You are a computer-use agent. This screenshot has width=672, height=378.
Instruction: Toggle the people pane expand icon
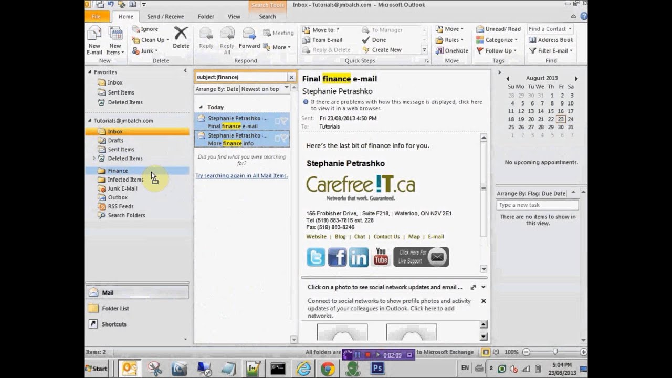tap(473, 287)
